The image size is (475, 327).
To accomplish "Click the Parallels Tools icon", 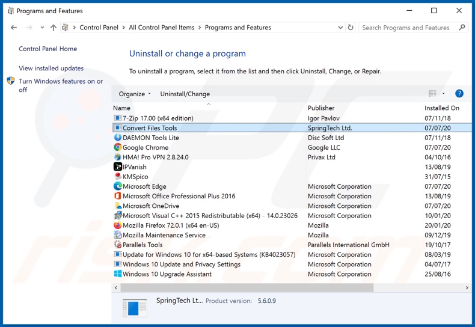I will click(117, 244).
